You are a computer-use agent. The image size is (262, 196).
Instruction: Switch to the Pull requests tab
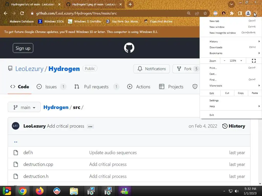[x=96, y=87]
